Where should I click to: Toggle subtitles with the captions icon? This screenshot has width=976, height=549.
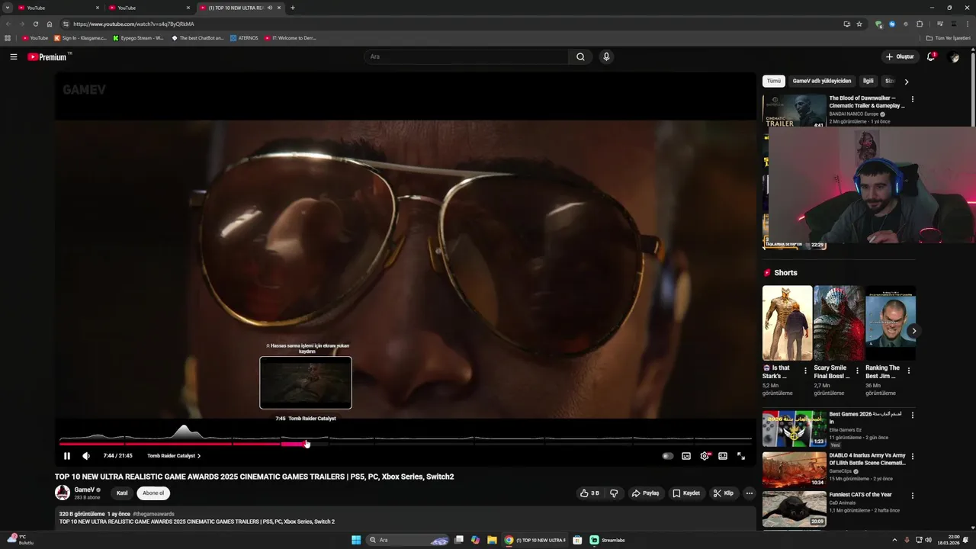(686, 456)
